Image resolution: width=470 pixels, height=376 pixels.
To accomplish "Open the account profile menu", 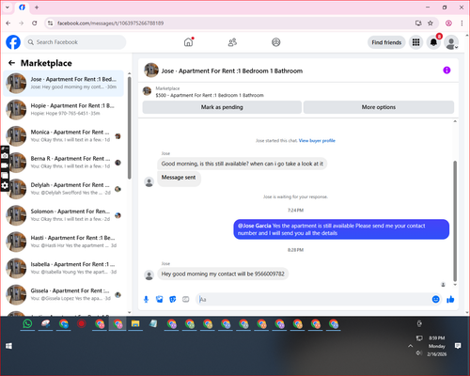I will tap(451, 42).
